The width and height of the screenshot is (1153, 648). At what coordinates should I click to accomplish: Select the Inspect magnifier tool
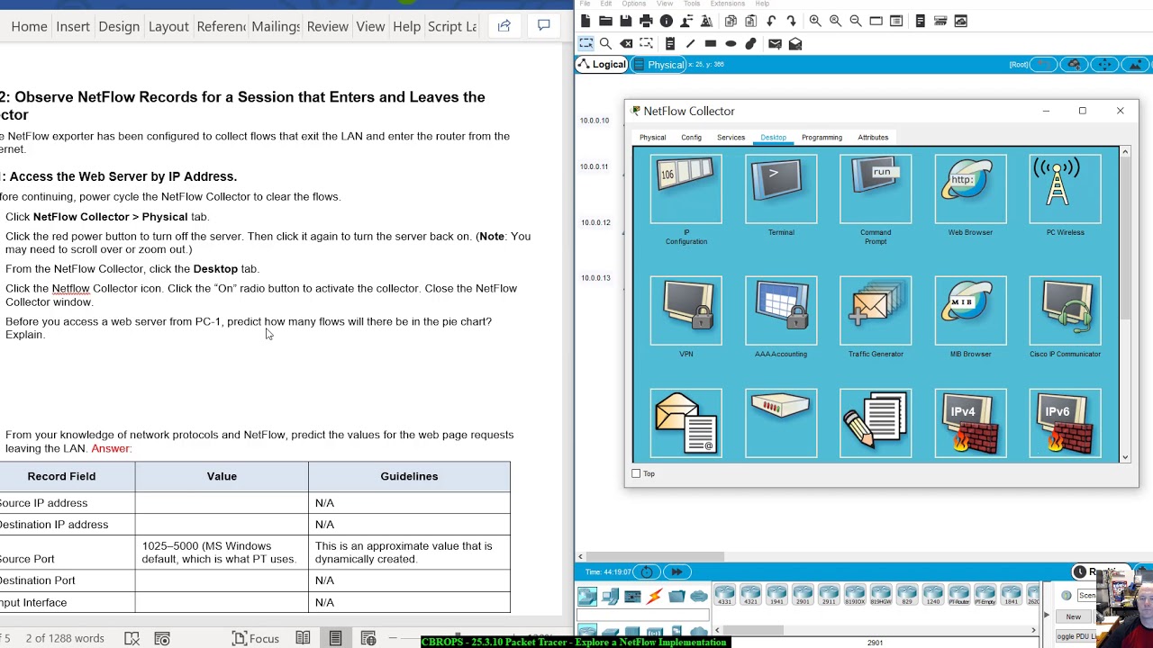(605, 43)
